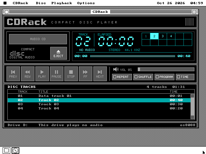Click the large track number 02 display
Screen dimensions: 206x154
click(83, 41)
